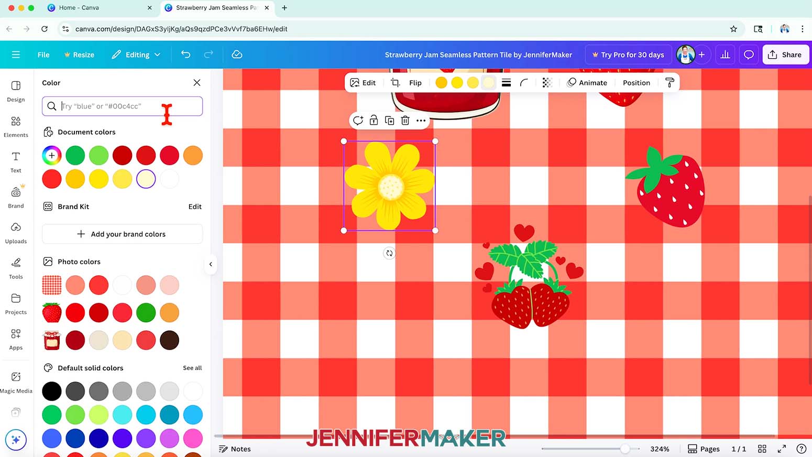The height and width of the screenshot is (457, 812).
Task: Open the Elements sidebar panel
Action: [16, 127]
